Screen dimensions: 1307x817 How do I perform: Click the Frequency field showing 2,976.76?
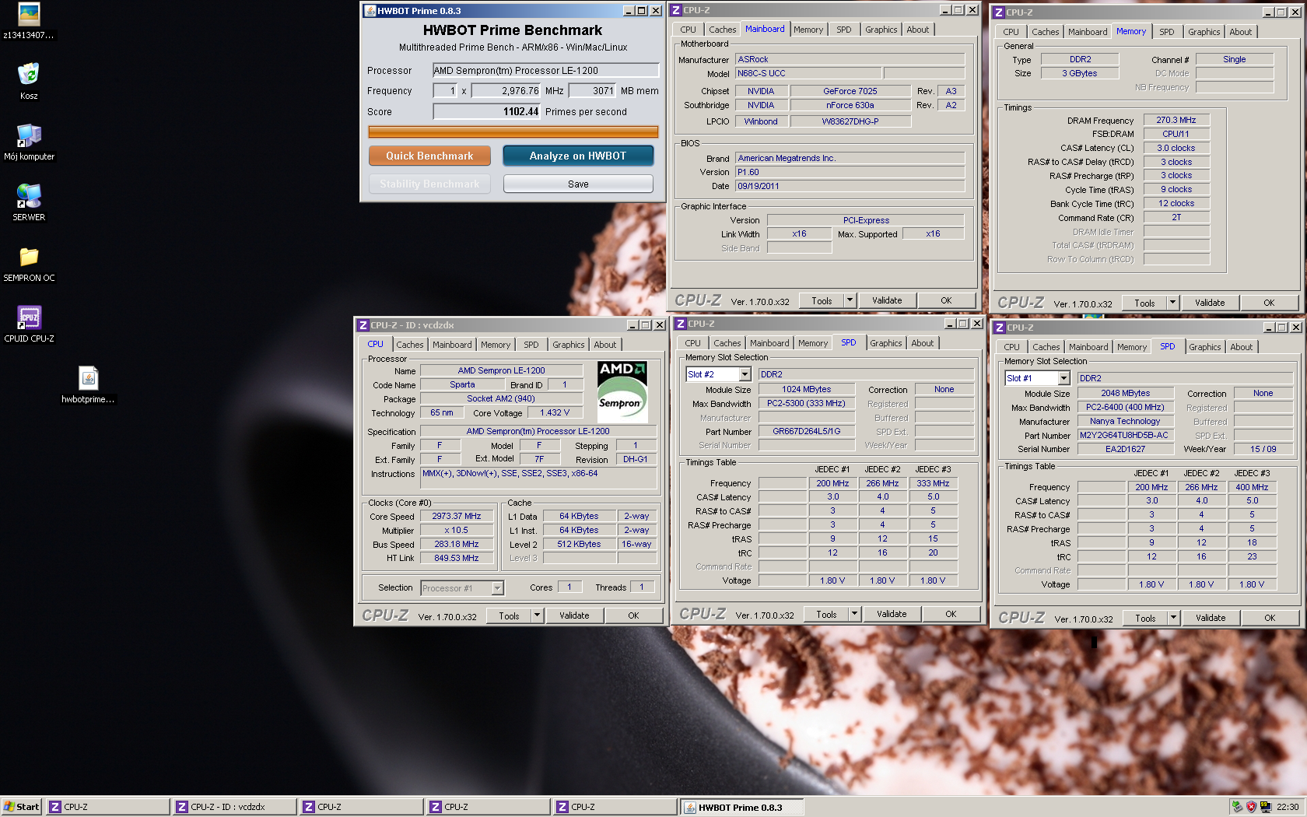click(506, 90)
